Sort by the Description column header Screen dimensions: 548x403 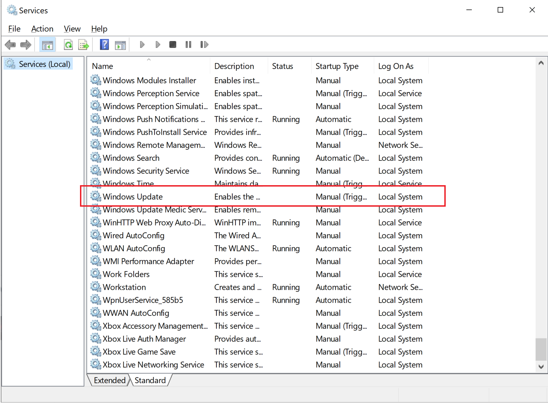click(239, 66)
